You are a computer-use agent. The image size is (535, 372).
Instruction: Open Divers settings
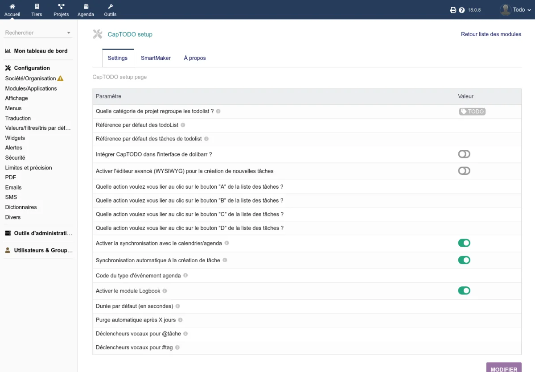click(13, 217)
